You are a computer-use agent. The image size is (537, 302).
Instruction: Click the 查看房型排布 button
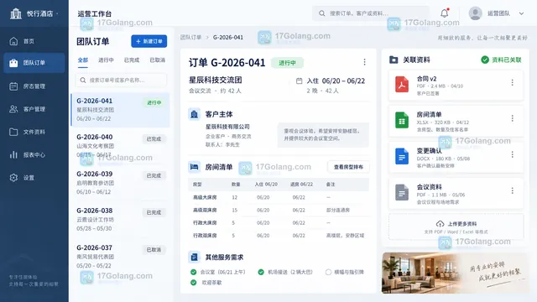348,167
